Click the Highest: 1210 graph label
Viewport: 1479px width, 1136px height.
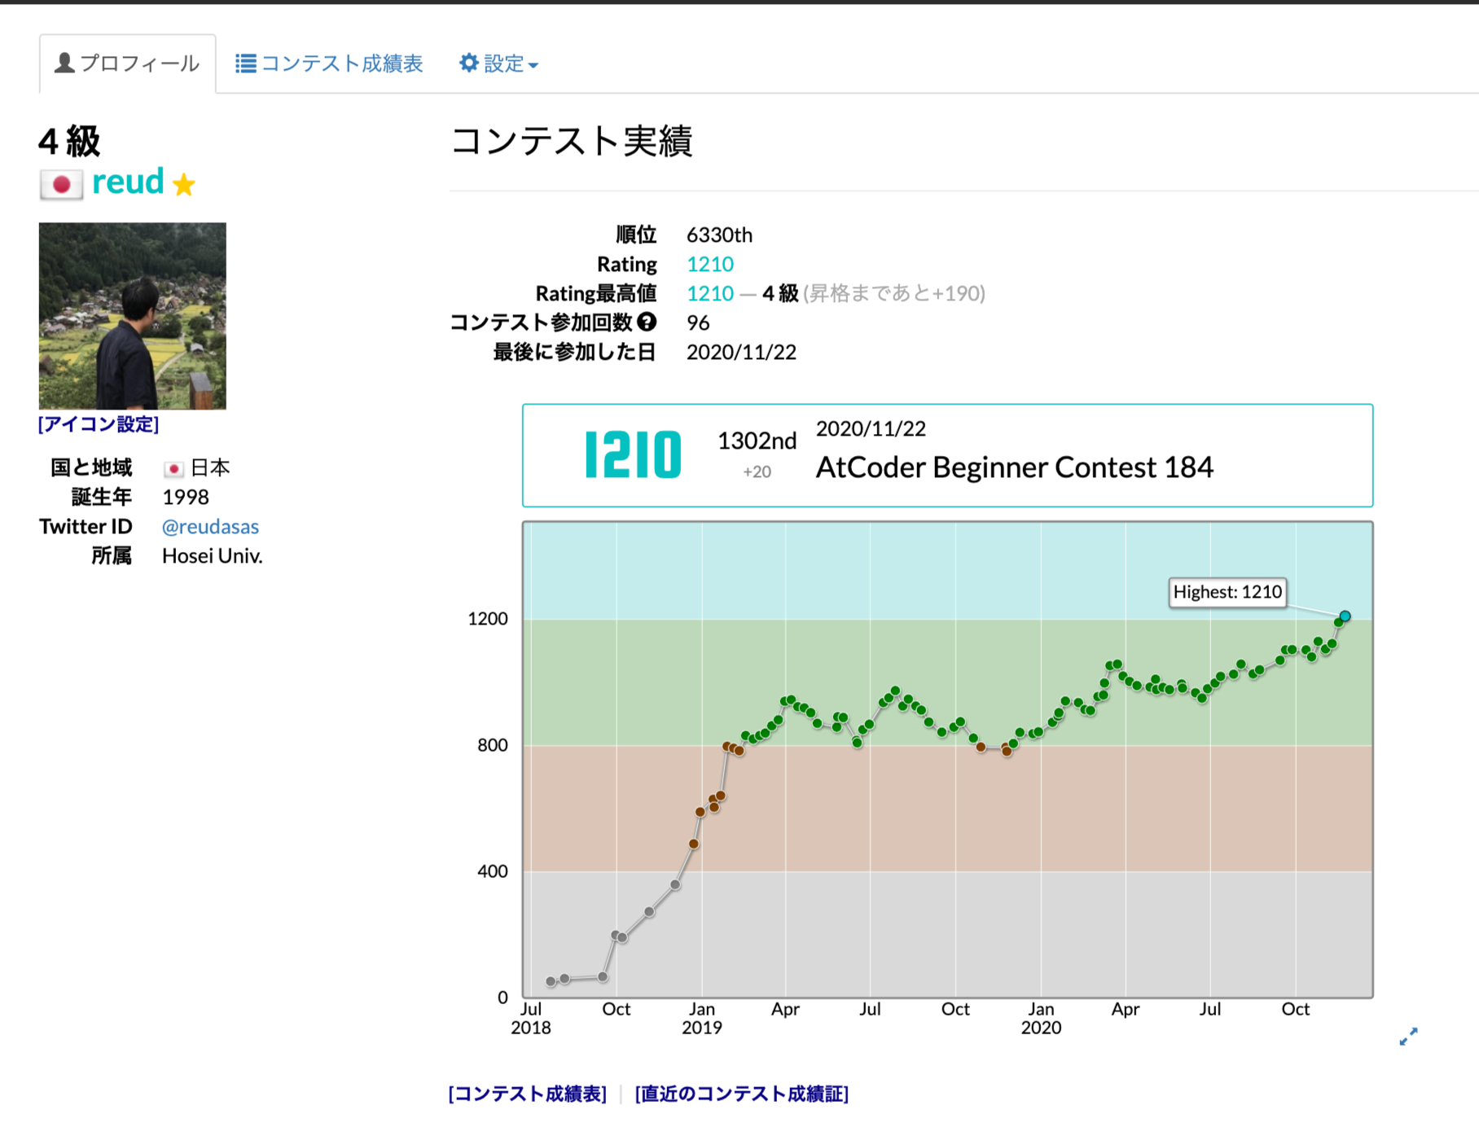point(1227,592)
